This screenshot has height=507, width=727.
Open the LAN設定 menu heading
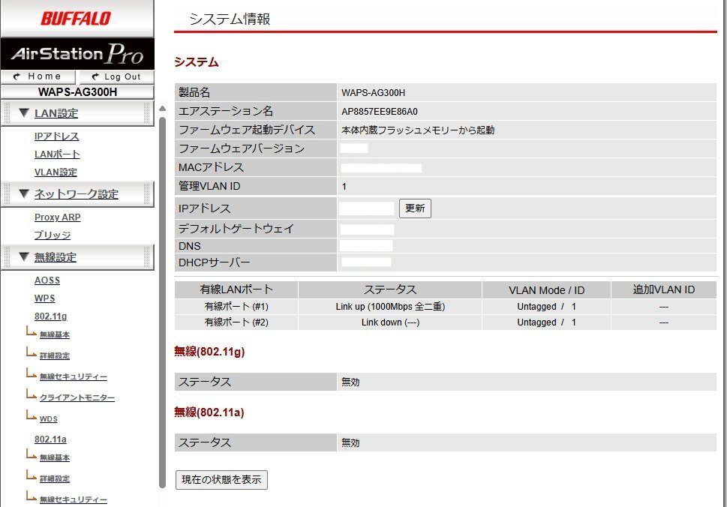coord(56,113)
